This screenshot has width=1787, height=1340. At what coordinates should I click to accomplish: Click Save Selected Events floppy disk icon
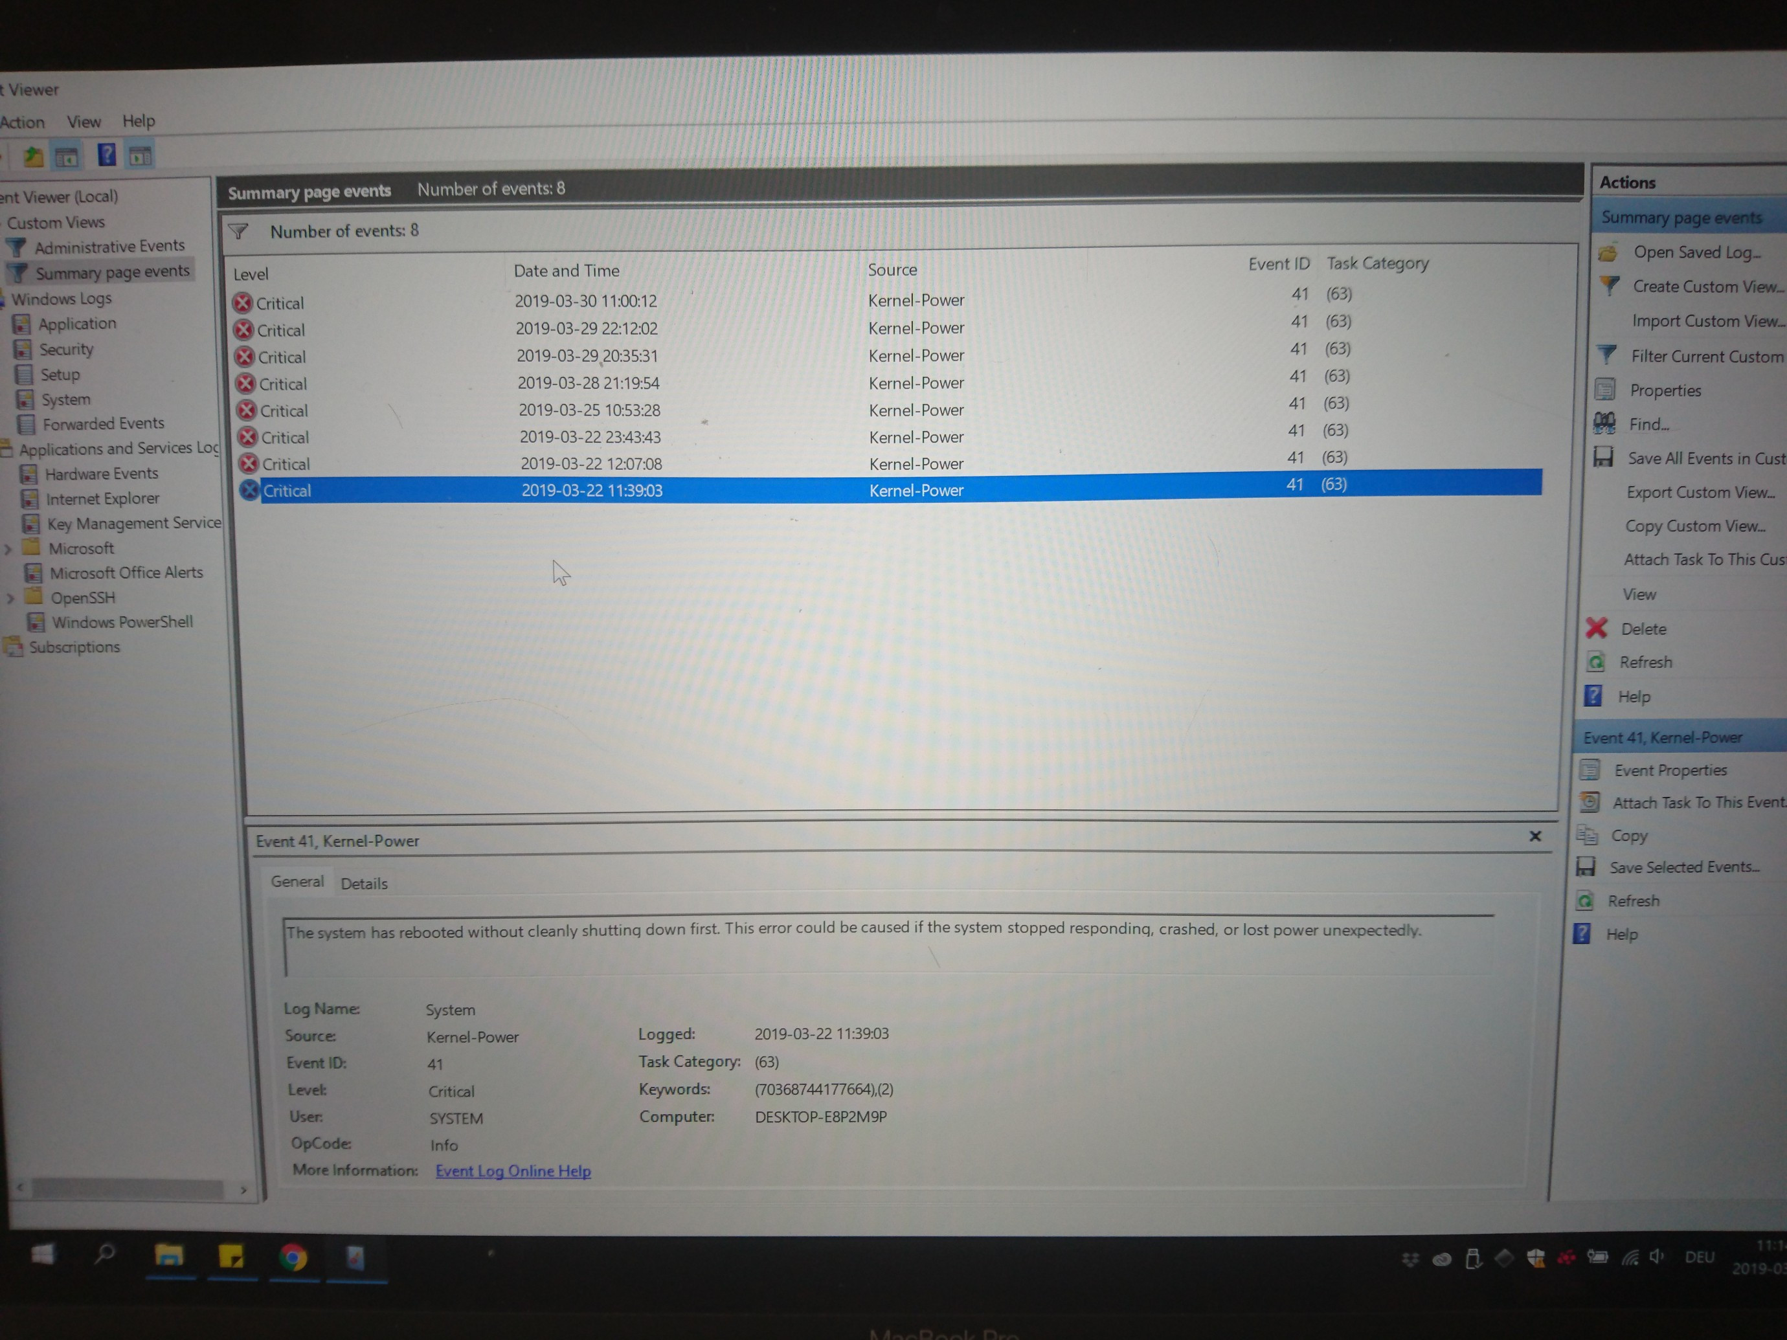1586,867
